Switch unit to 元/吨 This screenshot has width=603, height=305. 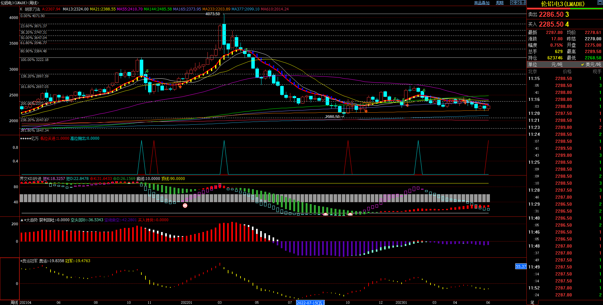click(557, 64)
